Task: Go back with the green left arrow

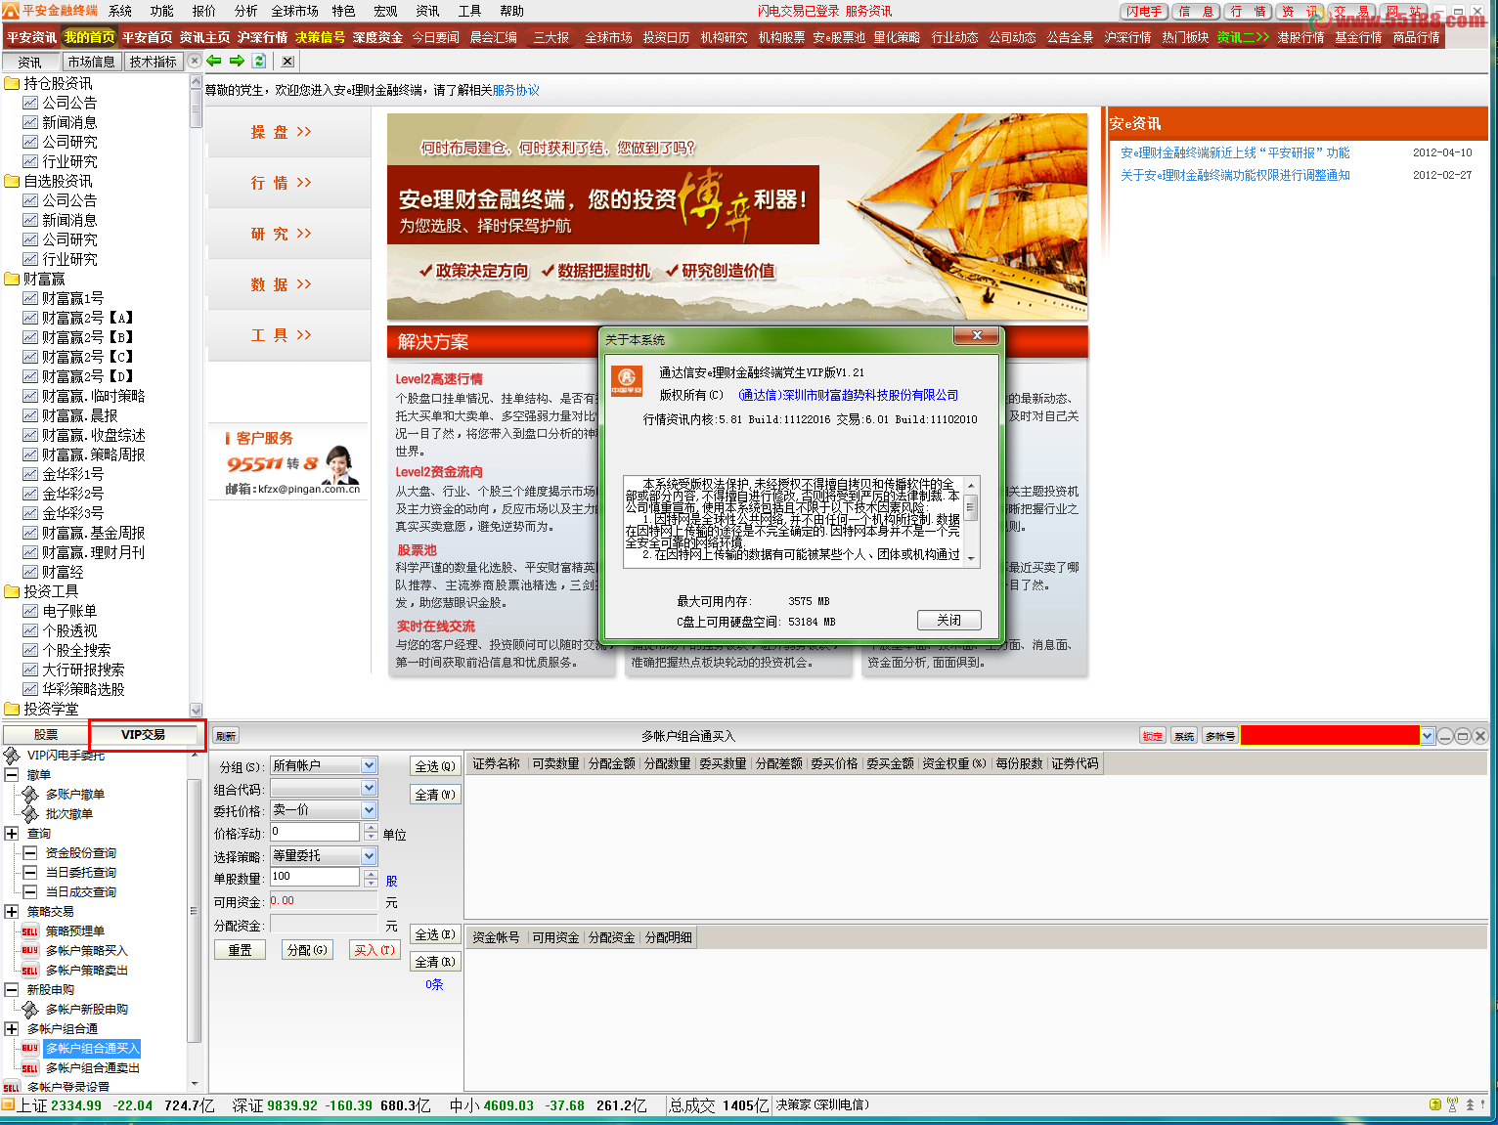Action: click(214, 61)
